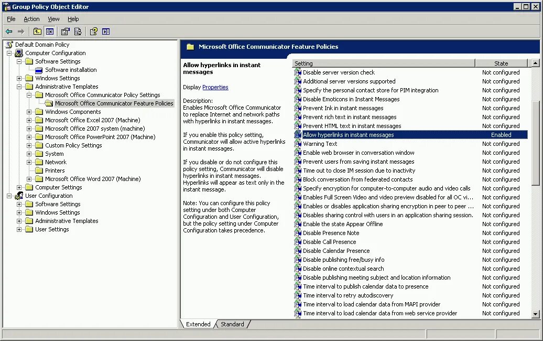
Task: Toggle the Show/Hide Console Tree icon
Action: 49,31
